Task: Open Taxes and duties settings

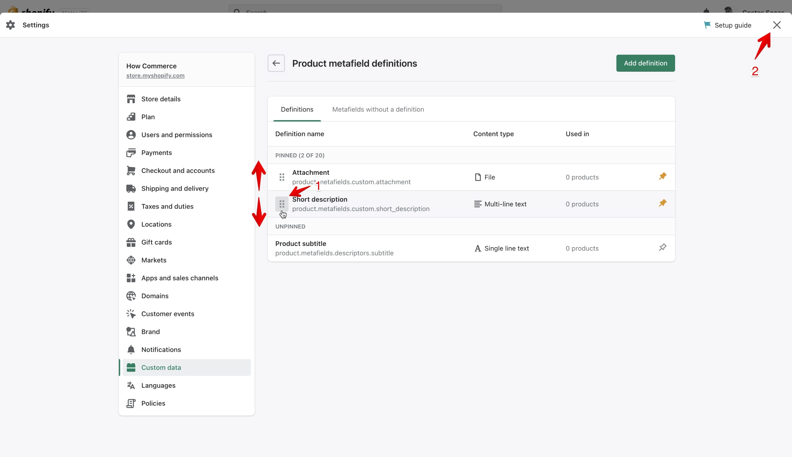Action: point(186,206)
